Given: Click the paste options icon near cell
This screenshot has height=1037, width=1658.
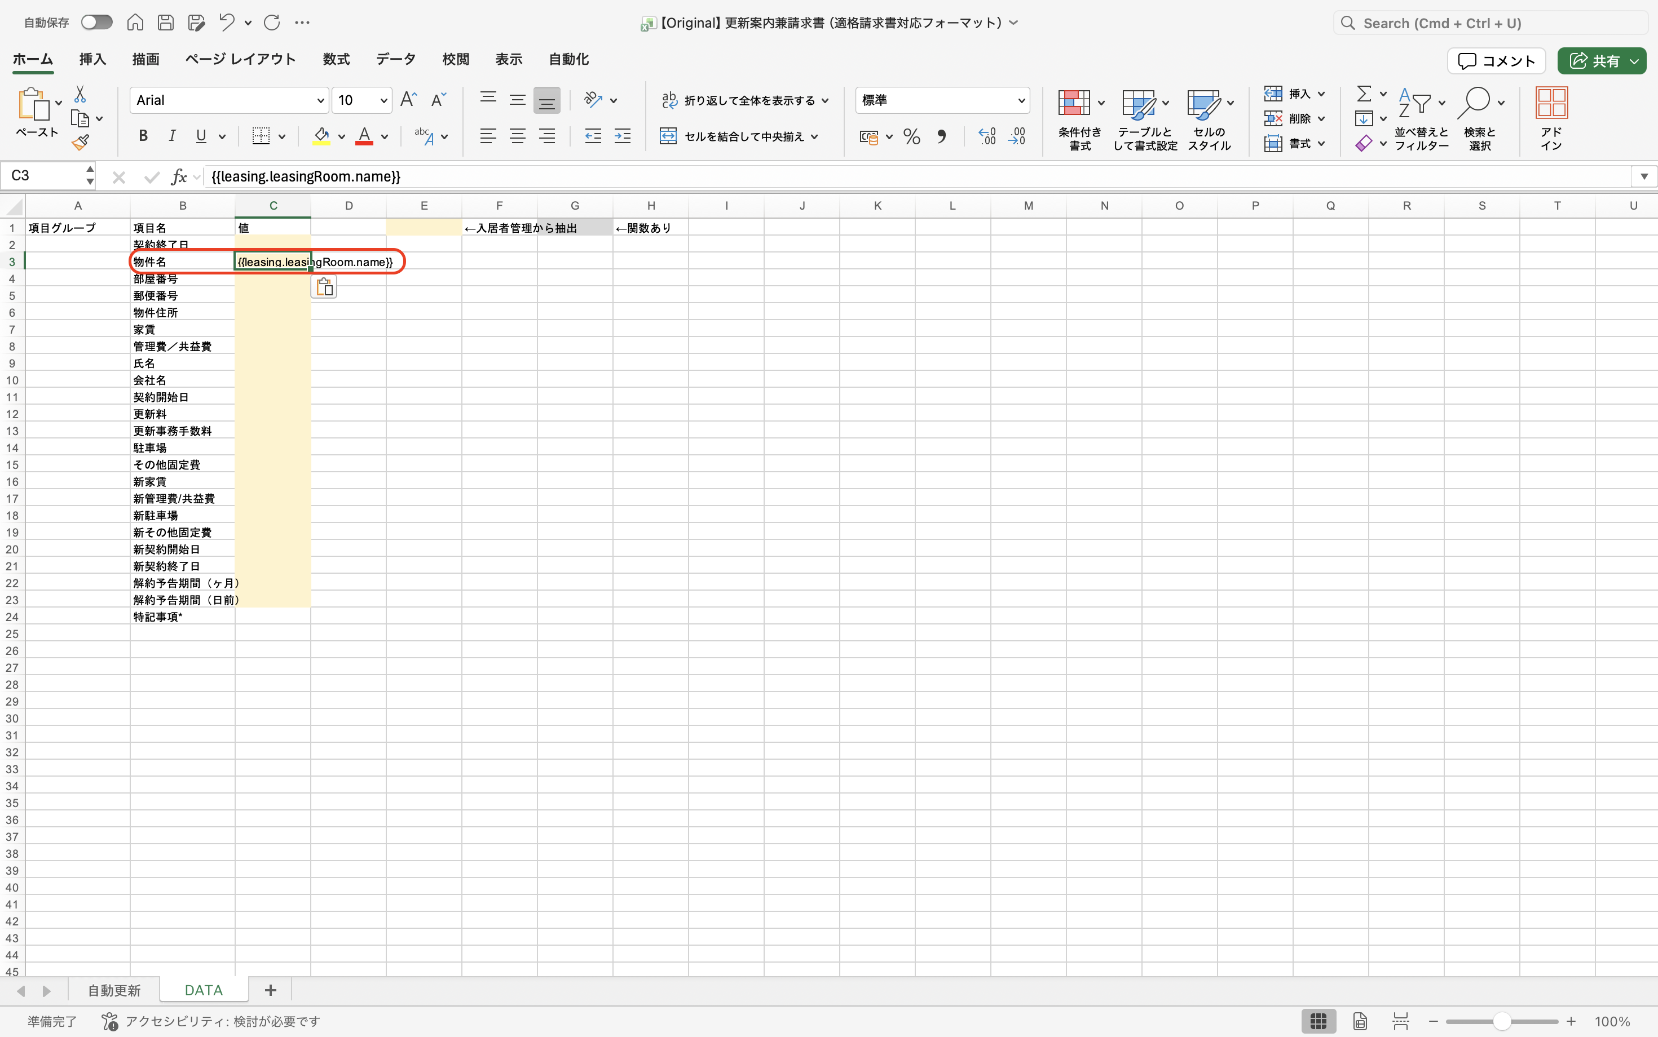Looking at the screenshot, I should point(324,287).
